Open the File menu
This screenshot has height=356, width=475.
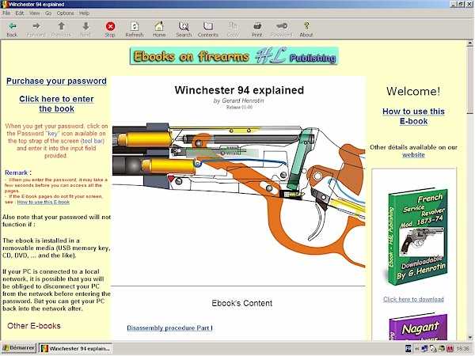pyautogui.click(x=6, y=13)
